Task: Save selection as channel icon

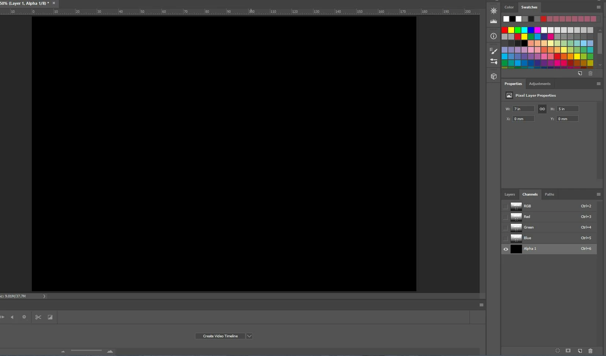Action: coord(568,351)
